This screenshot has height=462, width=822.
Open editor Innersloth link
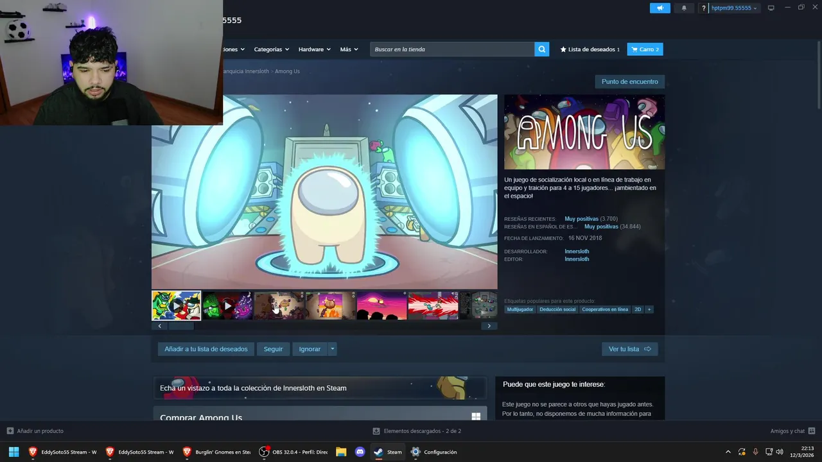(x=577, y=259)
